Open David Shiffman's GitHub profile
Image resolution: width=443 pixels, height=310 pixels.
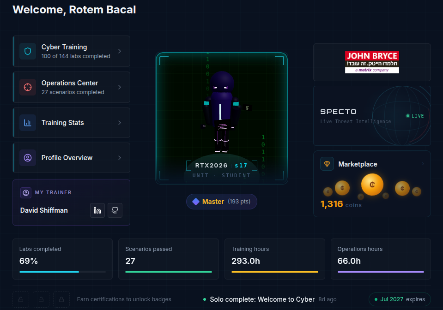pyautogui.click(x=115, y=210)
